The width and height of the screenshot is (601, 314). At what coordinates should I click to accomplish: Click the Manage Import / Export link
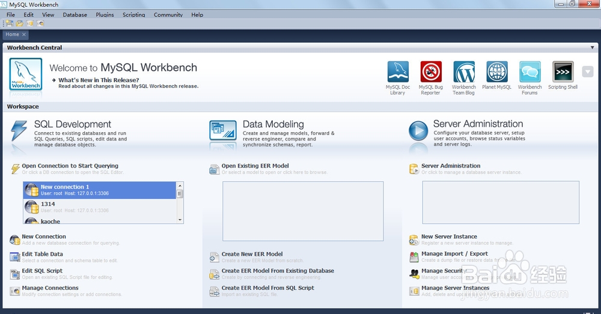click(x=454, y=253)
